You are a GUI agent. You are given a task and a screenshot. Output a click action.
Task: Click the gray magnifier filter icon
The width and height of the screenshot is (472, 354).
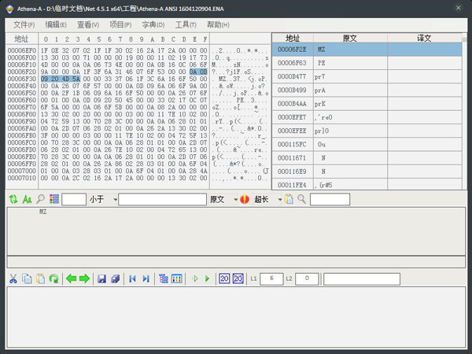[41, 199]
